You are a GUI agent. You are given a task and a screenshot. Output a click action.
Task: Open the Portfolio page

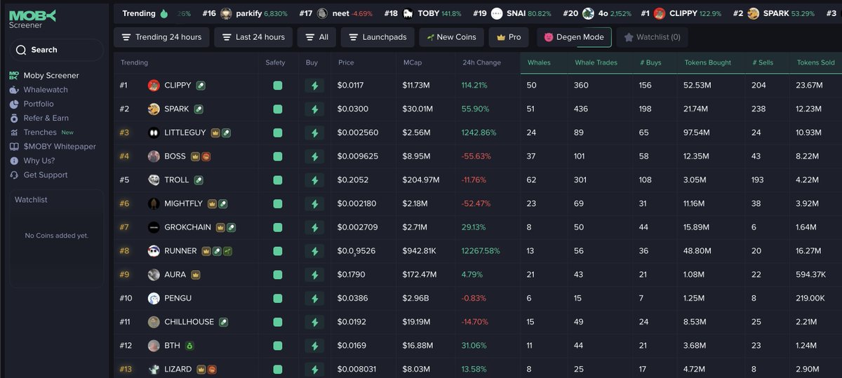pos(39,104)
